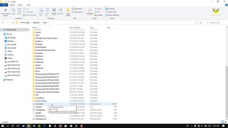Open the ribbon Open dropdown
228x128 pixels.
point(98,9)
